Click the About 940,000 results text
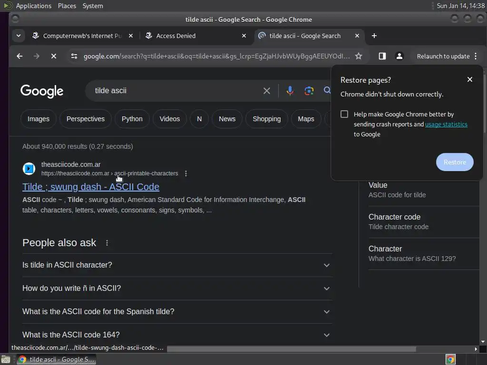The image size is (487, 365). pos(78,146)
